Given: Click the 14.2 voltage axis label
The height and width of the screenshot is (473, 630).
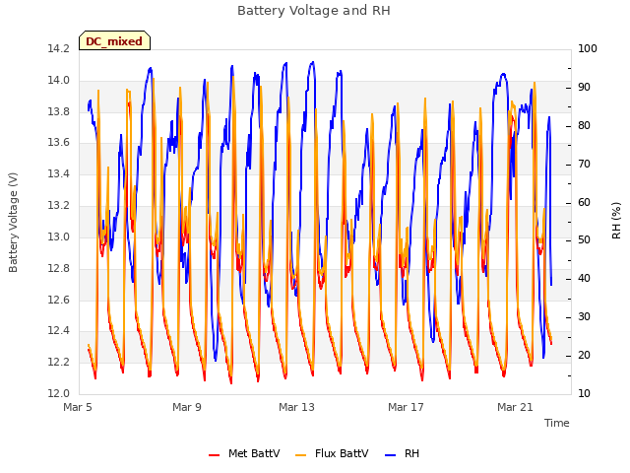Looking at the screenshot, I should click(58, 48).
